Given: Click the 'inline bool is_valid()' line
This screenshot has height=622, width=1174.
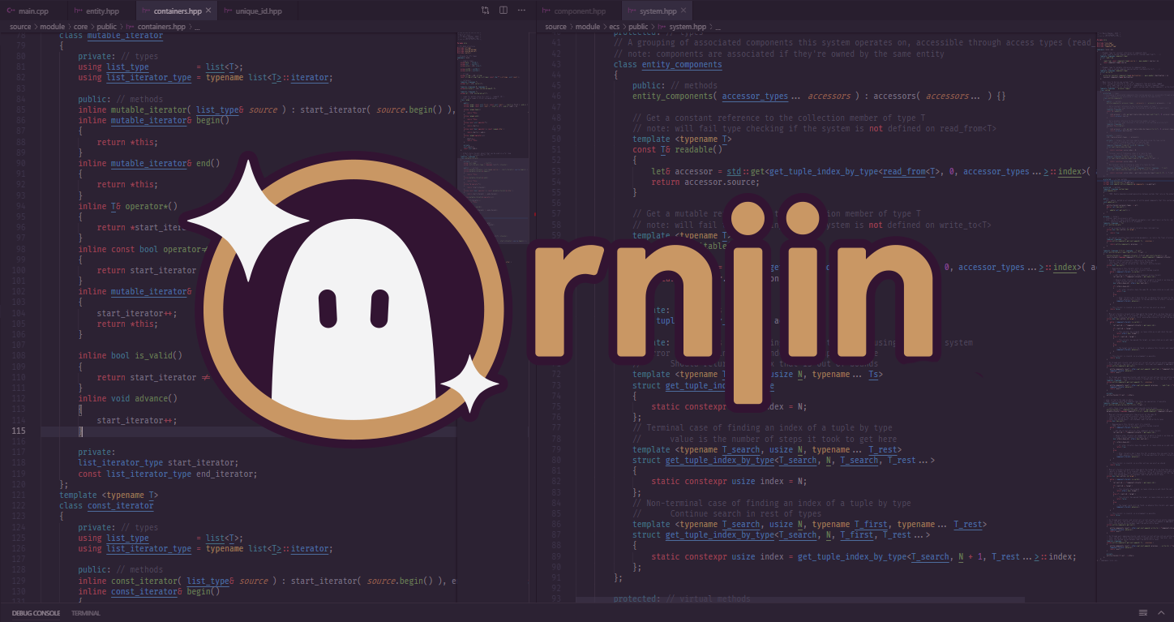Looking at the screenshot, I should pyautogui.click(x=131, y=355).
